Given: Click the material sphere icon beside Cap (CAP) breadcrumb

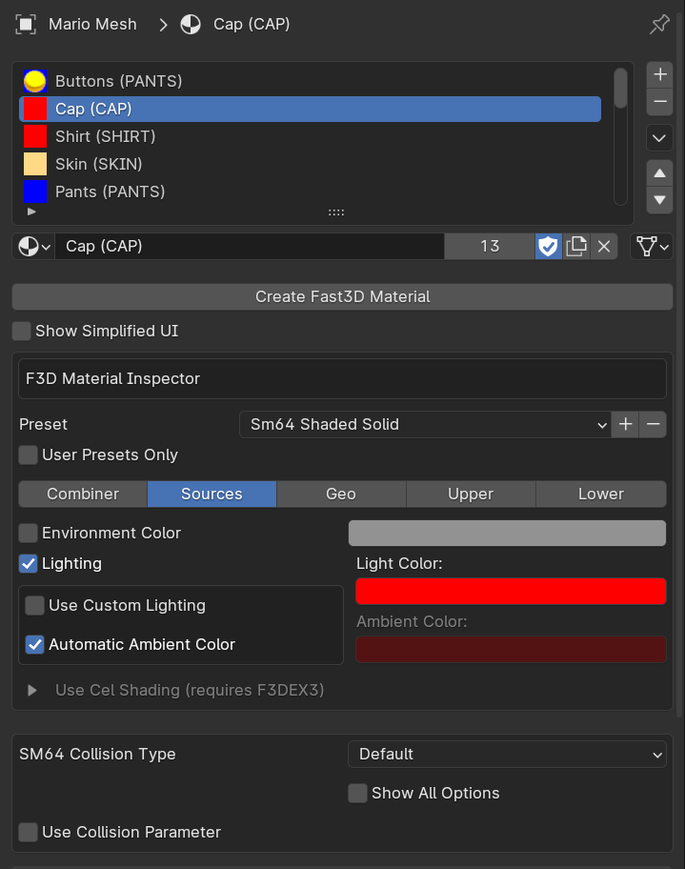Looking at the screenshot, I should 191,25.
